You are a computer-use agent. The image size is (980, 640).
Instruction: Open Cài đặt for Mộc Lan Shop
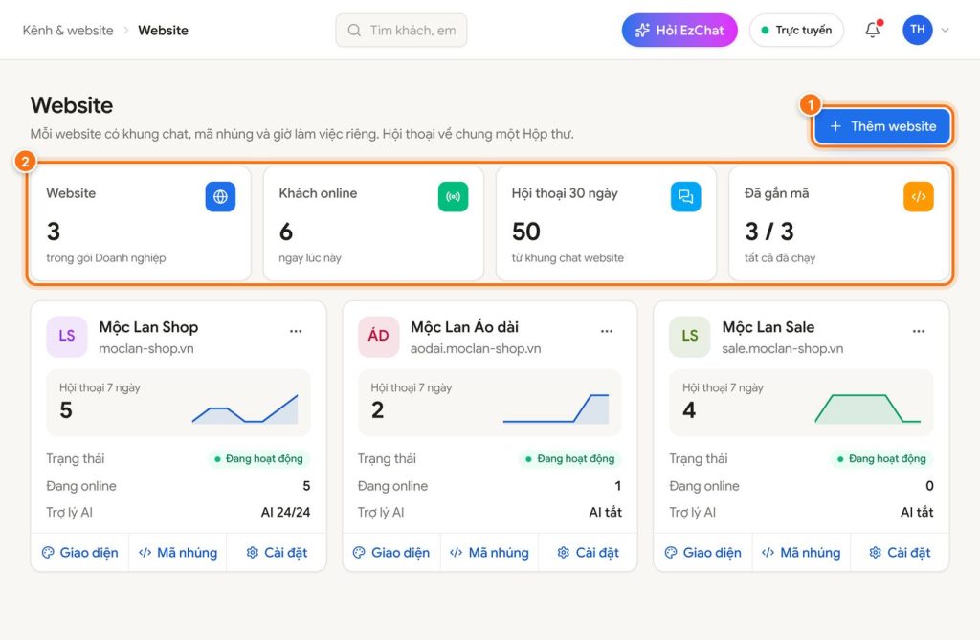pos(277,553)
